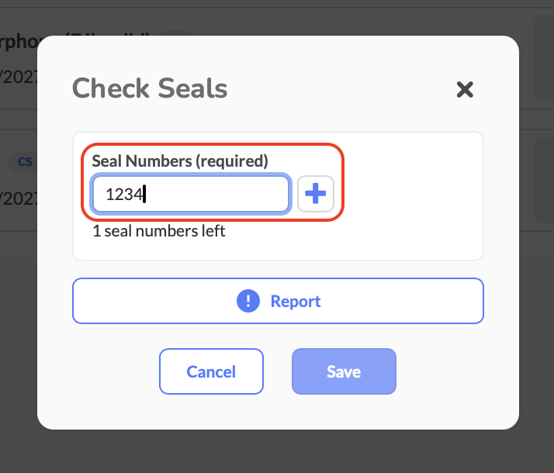The image size is (554, 473).
Task: Add another seal number with plus icon
Action: 316,194
